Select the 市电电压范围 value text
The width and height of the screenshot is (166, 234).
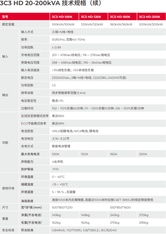tap(81, 55)
